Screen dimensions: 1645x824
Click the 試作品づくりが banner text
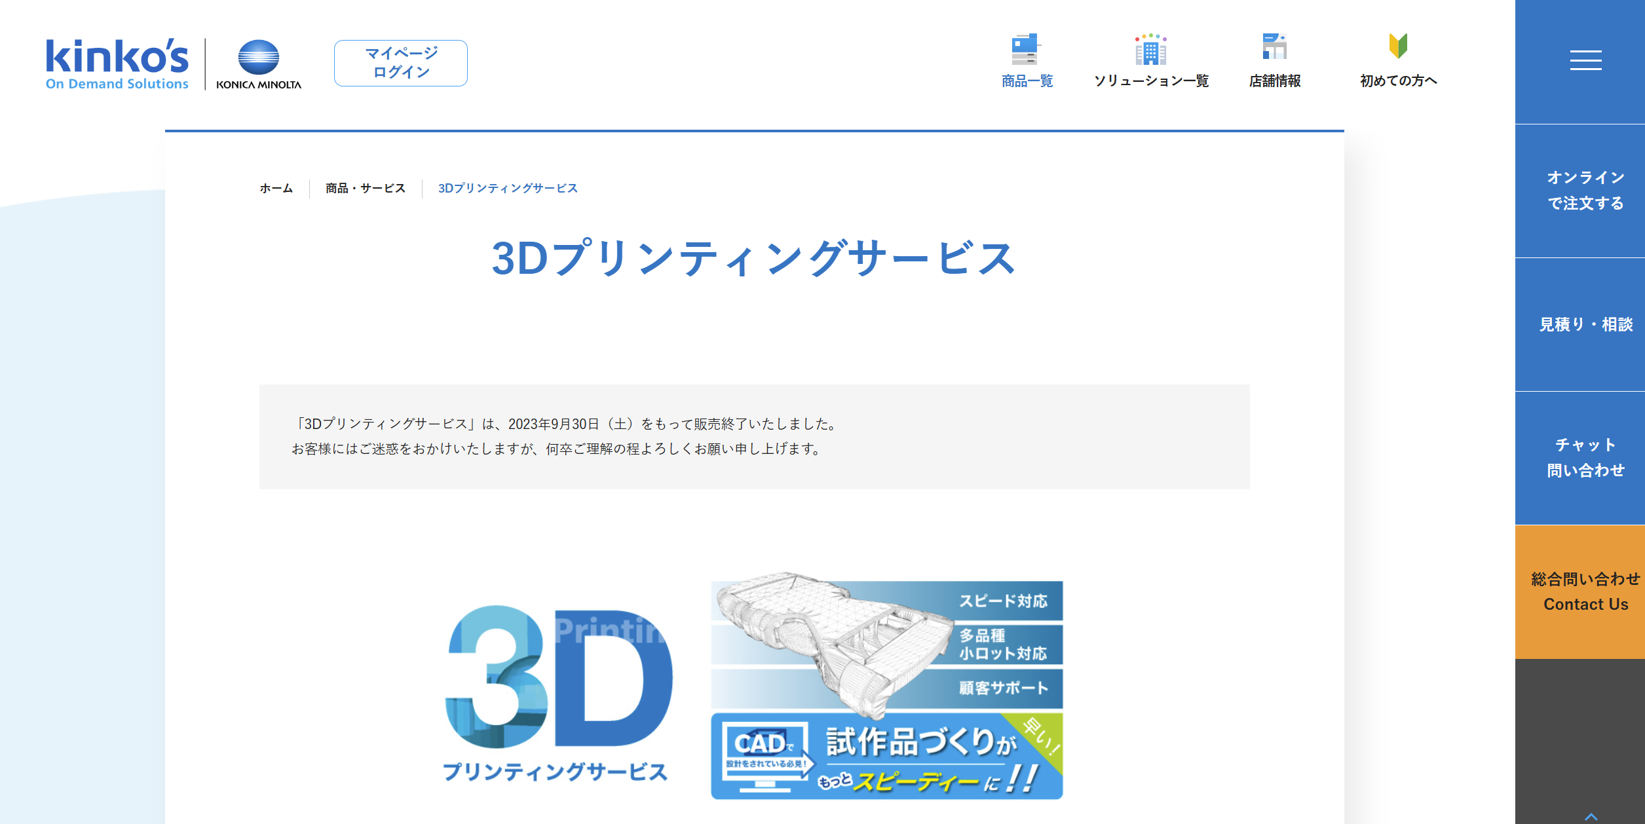click(922, 743)
